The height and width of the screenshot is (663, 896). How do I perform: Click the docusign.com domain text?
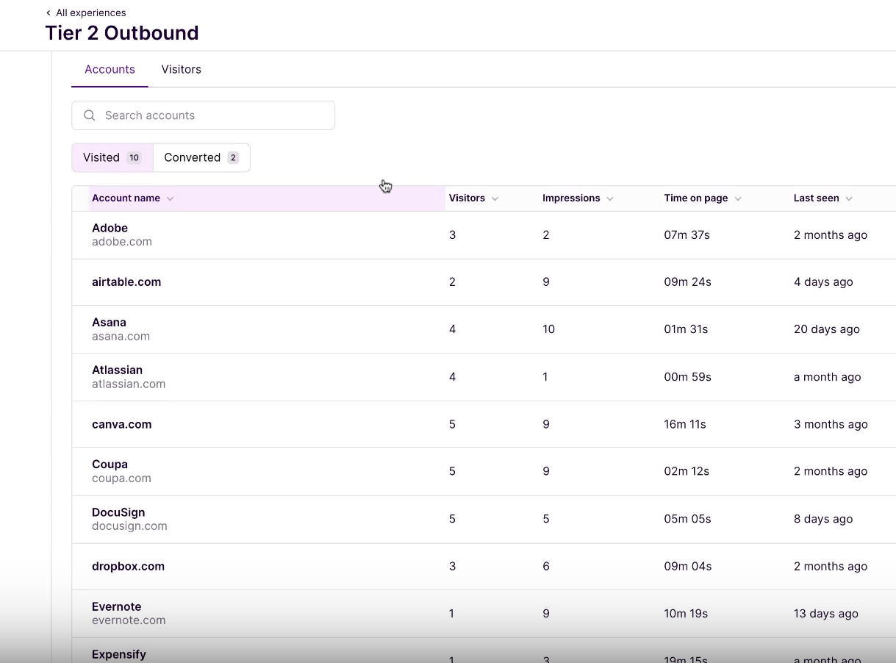(129, 526)
